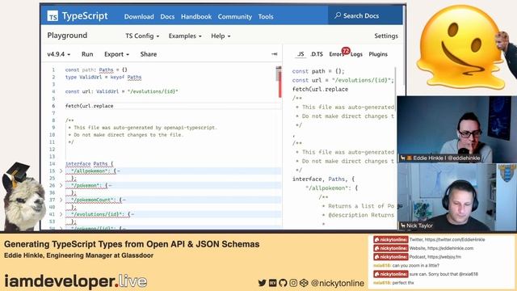Click the Share button
This screenshot has height=291, width=517.
pyautogui.click(x=149, y=54)
